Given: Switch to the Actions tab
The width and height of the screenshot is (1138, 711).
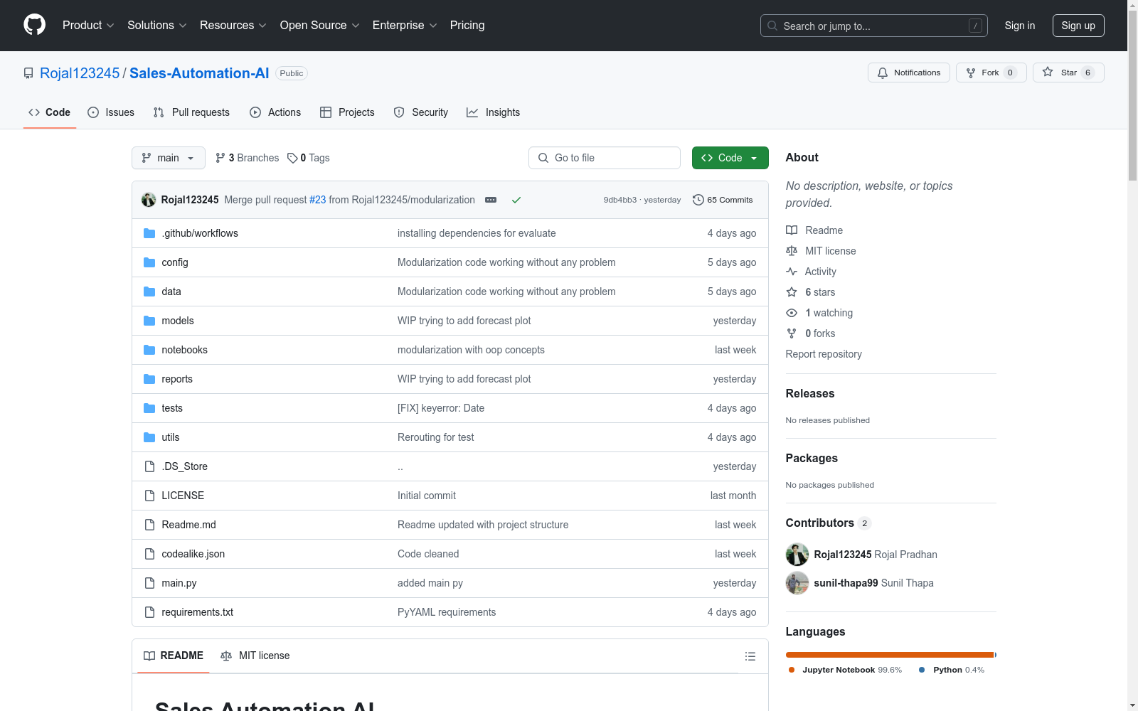Looking at the screenshot, I should [x=275, y=112].
